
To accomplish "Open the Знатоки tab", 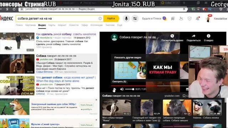I will click(110, 25).
